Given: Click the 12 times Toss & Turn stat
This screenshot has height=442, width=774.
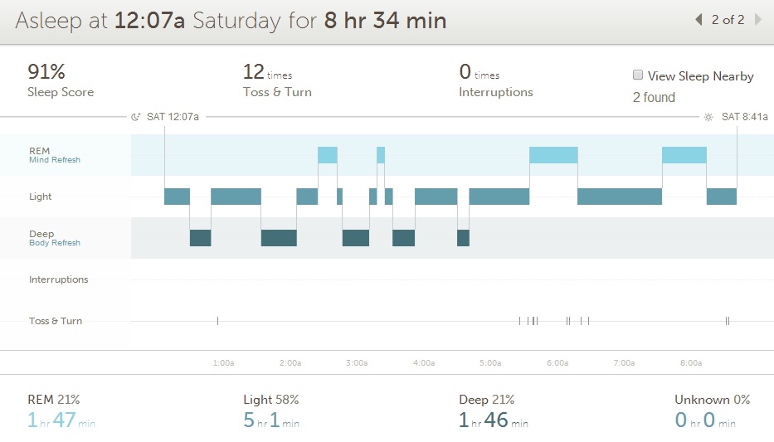Looking at the screenshot, I should (276, 80).
